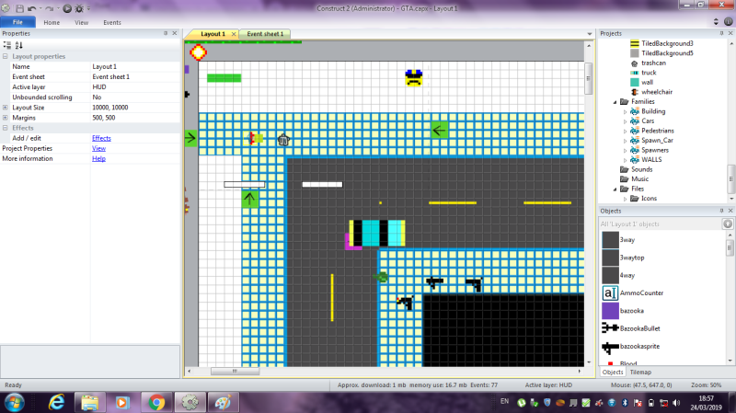736x413 pixels.
Task: Expand the Building family
Action: tap(626, 111)
